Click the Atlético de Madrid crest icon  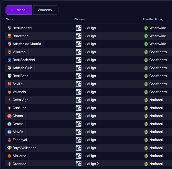coord(9,44)
